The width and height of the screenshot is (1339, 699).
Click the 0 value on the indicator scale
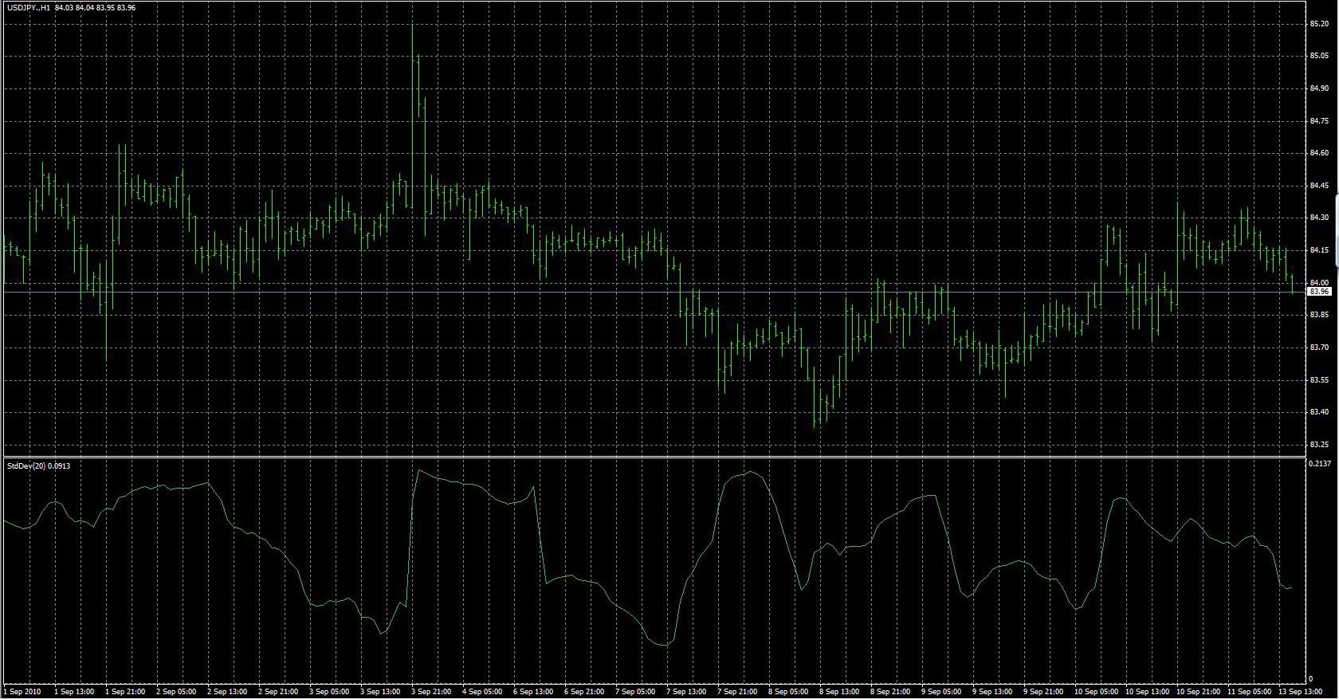pyautogui.click(x=1311, y=679)
